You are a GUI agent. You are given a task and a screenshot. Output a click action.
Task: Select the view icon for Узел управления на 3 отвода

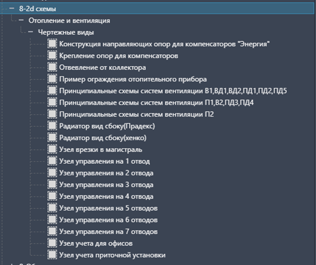point(52,185)
